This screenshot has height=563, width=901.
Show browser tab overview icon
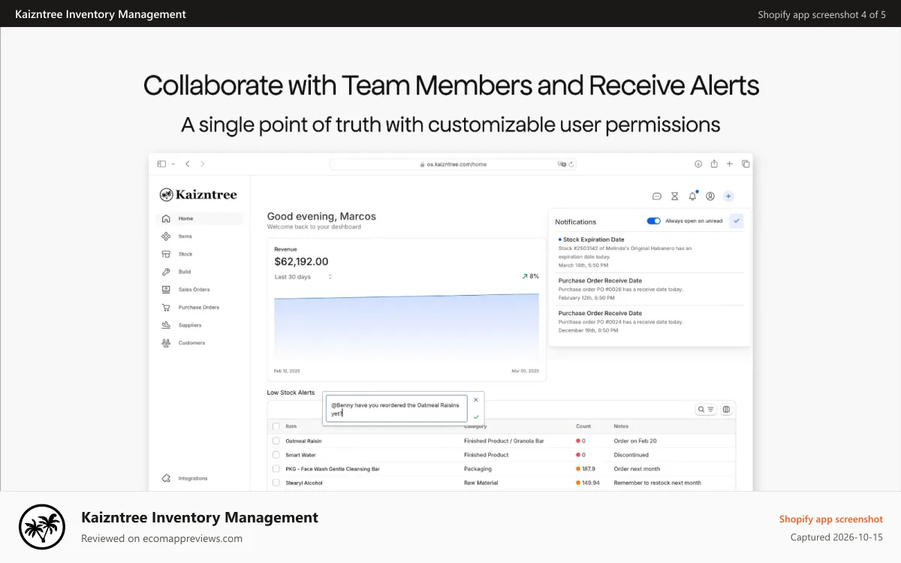[746, 164]
